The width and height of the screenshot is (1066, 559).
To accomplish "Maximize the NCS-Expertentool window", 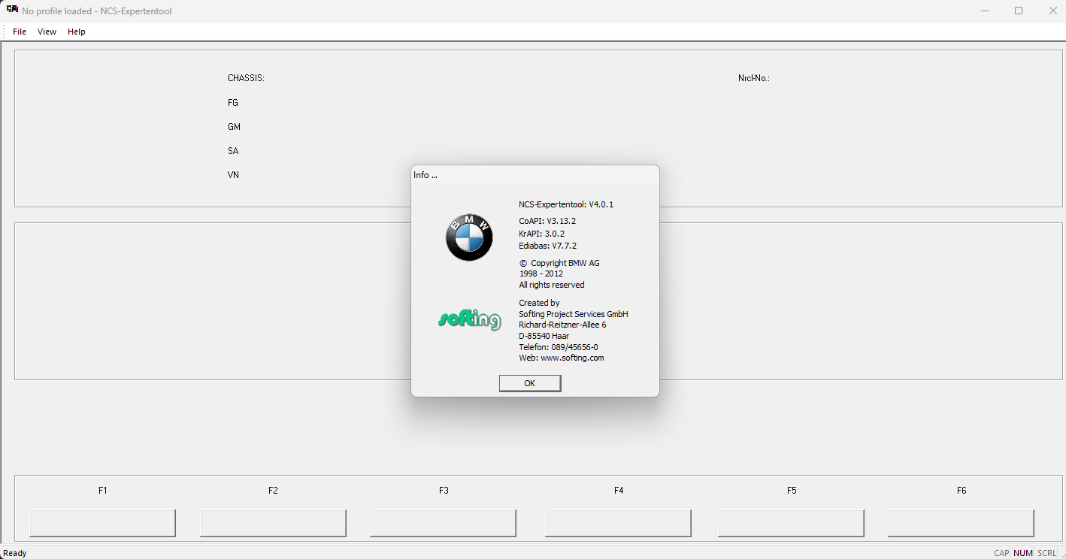I will tap(1019, 11).
